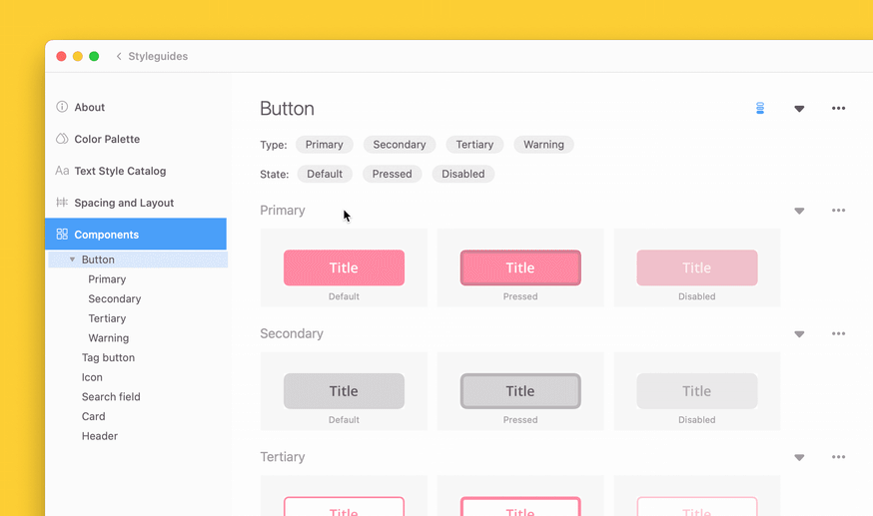Click the Text Style Catalog Aa icon

tap(62, 171)
